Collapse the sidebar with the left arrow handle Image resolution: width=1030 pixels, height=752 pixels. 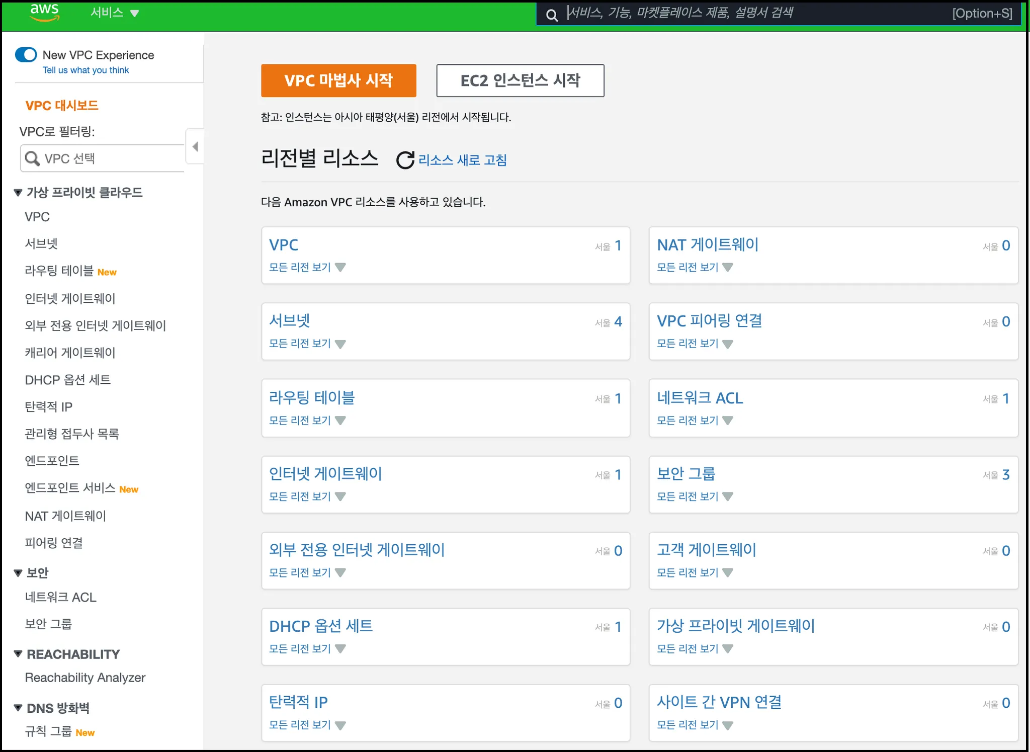point(195,146)
